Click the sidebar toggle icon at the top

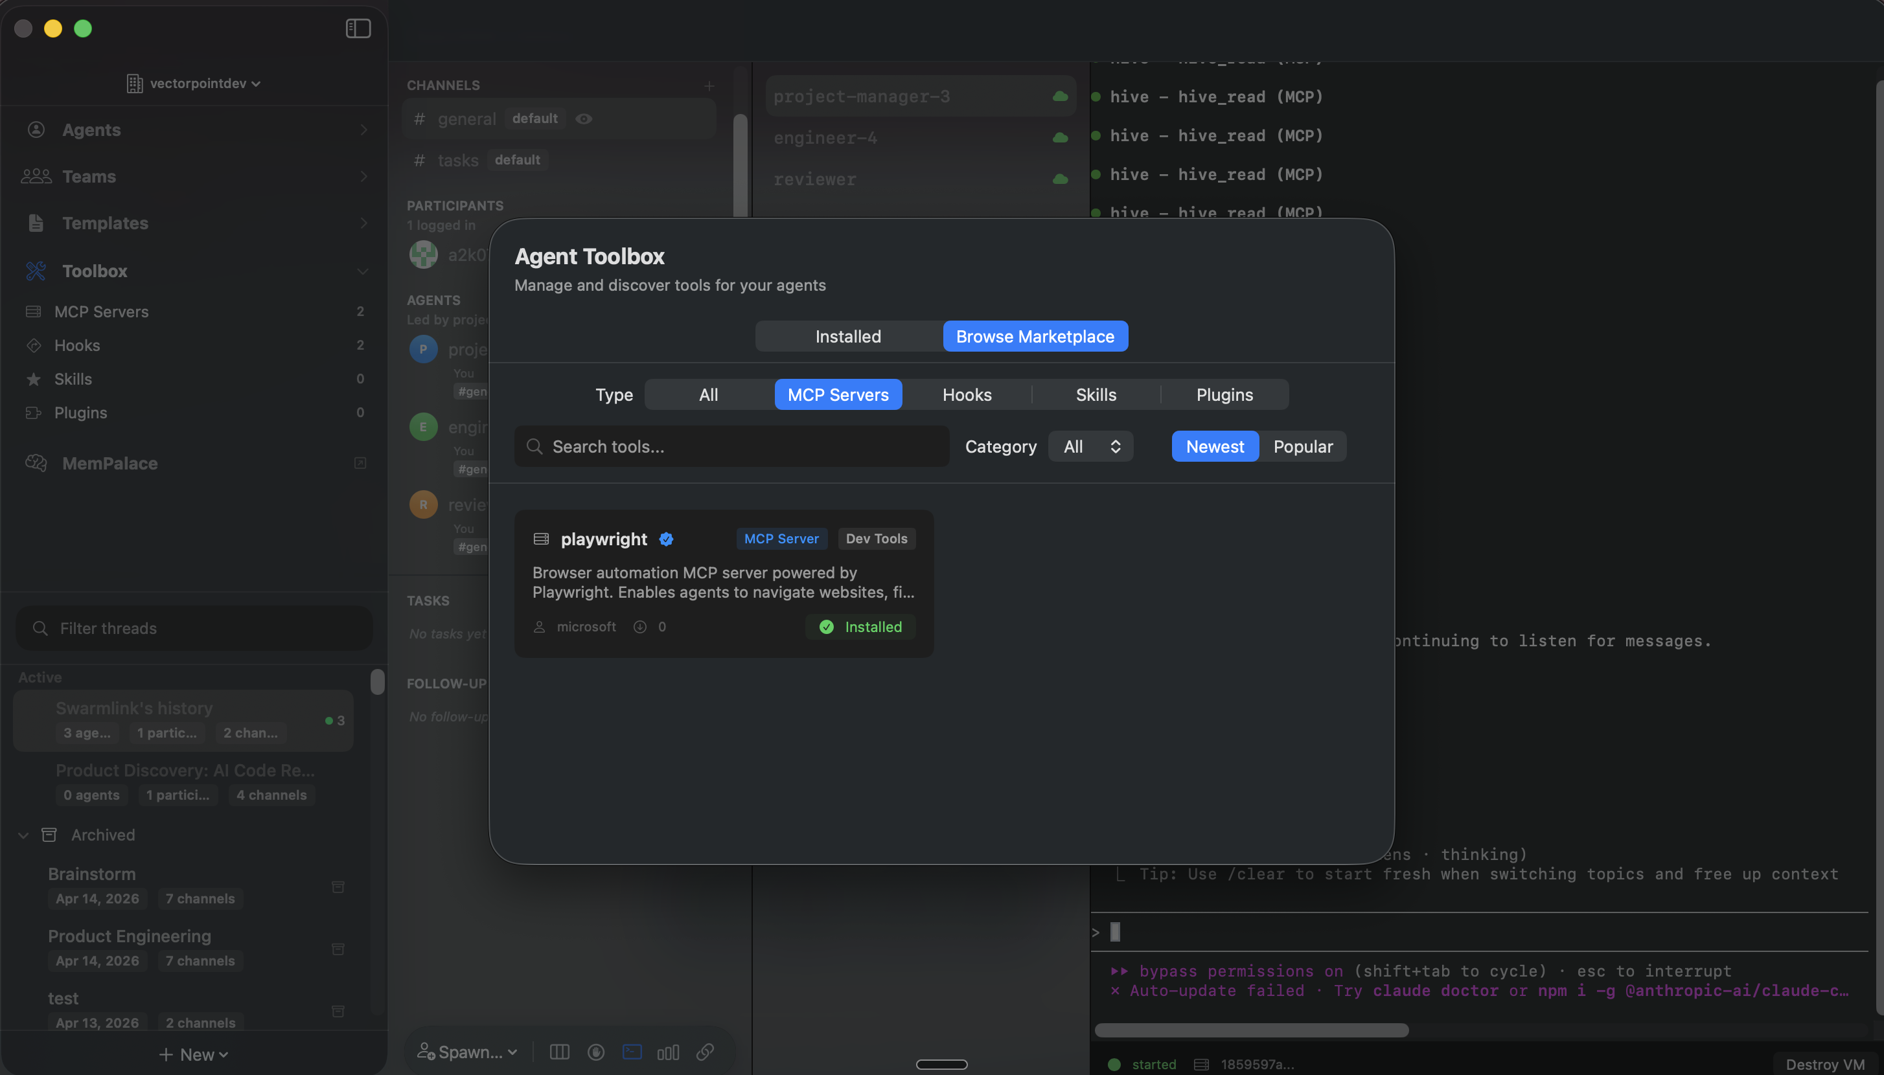click(358, 28)
